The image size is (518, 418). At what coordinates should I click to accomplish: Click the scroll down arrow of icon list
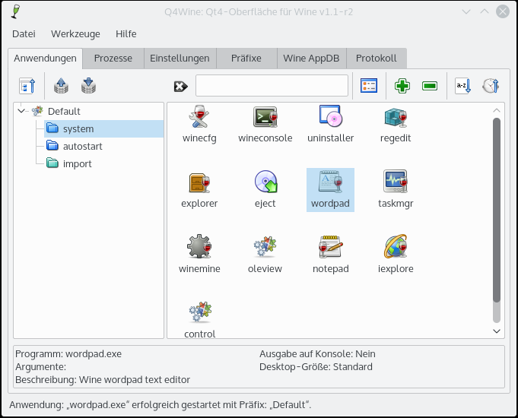(x=497, y=331)
